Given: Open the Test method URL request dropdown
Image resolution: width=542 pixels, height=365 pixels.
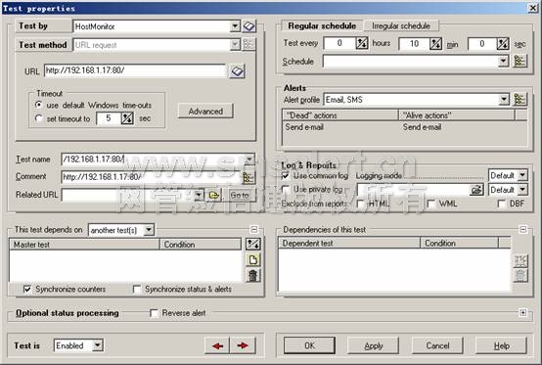Looking at the screenshot, I should pyautogui.click(x=235, y=45).
